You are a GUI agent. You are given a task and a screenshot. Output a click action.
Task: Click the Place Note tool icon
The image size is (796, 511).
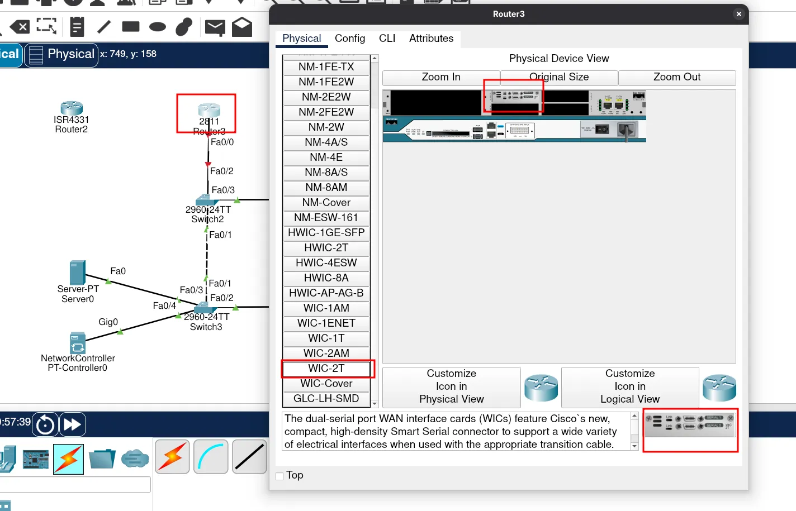click(x=77, y=26)
